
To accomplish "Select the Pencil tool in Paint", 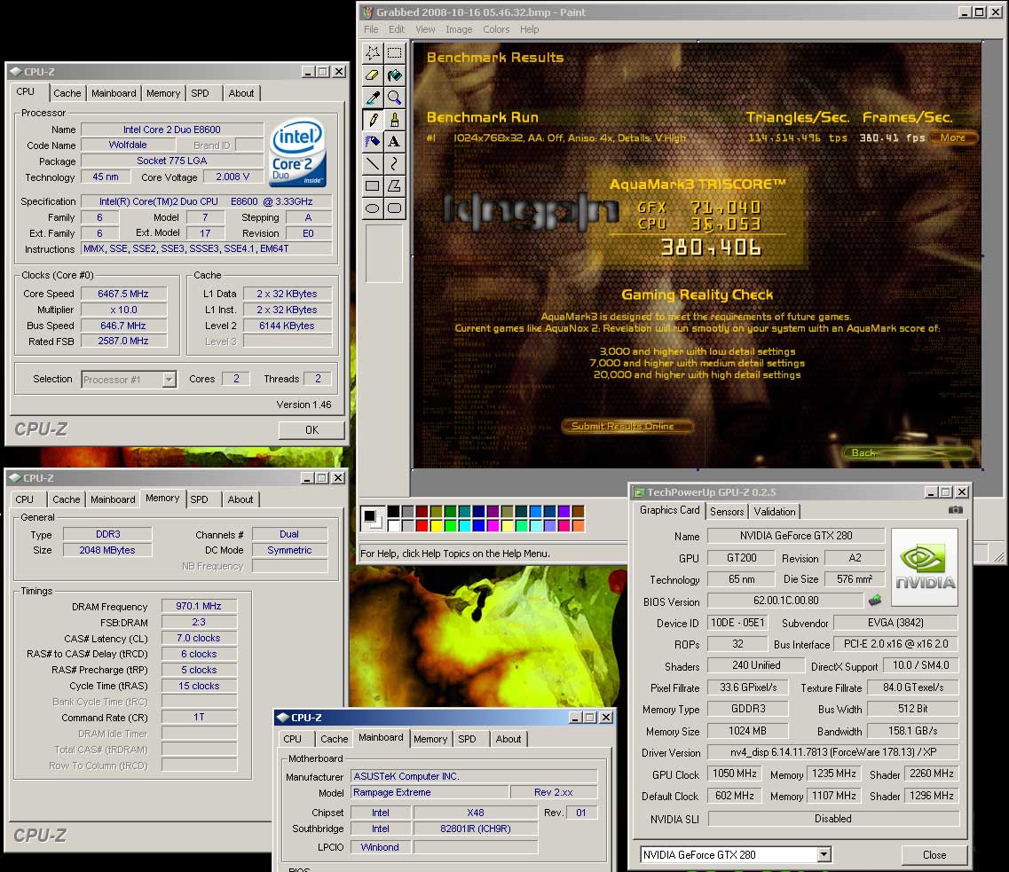I will (373, 120).
